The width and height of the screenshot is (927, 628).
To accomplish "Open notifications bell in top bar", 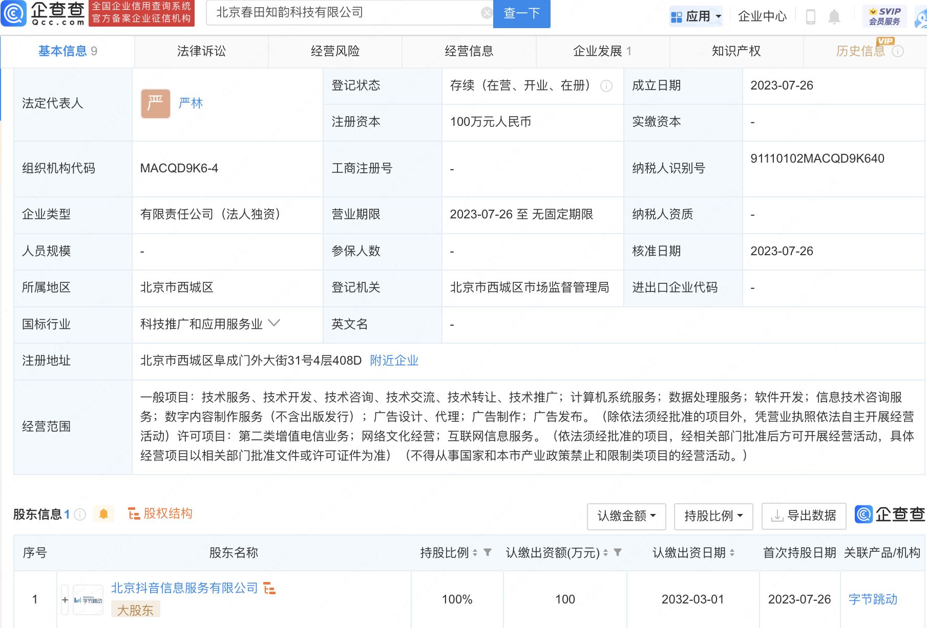I will click(834, 16).
